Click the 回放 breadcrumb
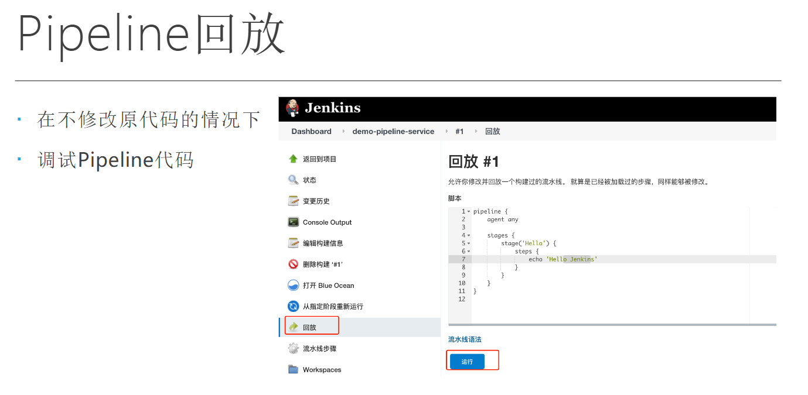Screen dimensions: 808x395 click(x=492, y=131)
